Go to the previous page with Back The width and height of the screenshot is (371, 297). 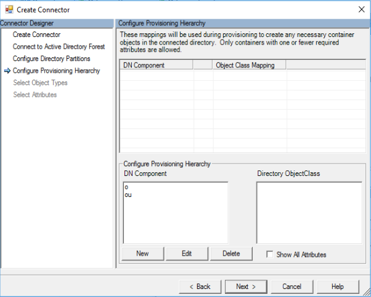pos(200,287)
